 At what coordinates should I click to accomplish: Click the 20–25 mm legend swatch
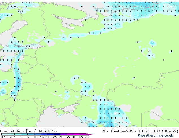pos(51,134)
